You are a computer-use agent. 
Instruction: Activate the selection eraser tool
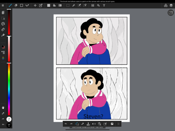[85, 5]
